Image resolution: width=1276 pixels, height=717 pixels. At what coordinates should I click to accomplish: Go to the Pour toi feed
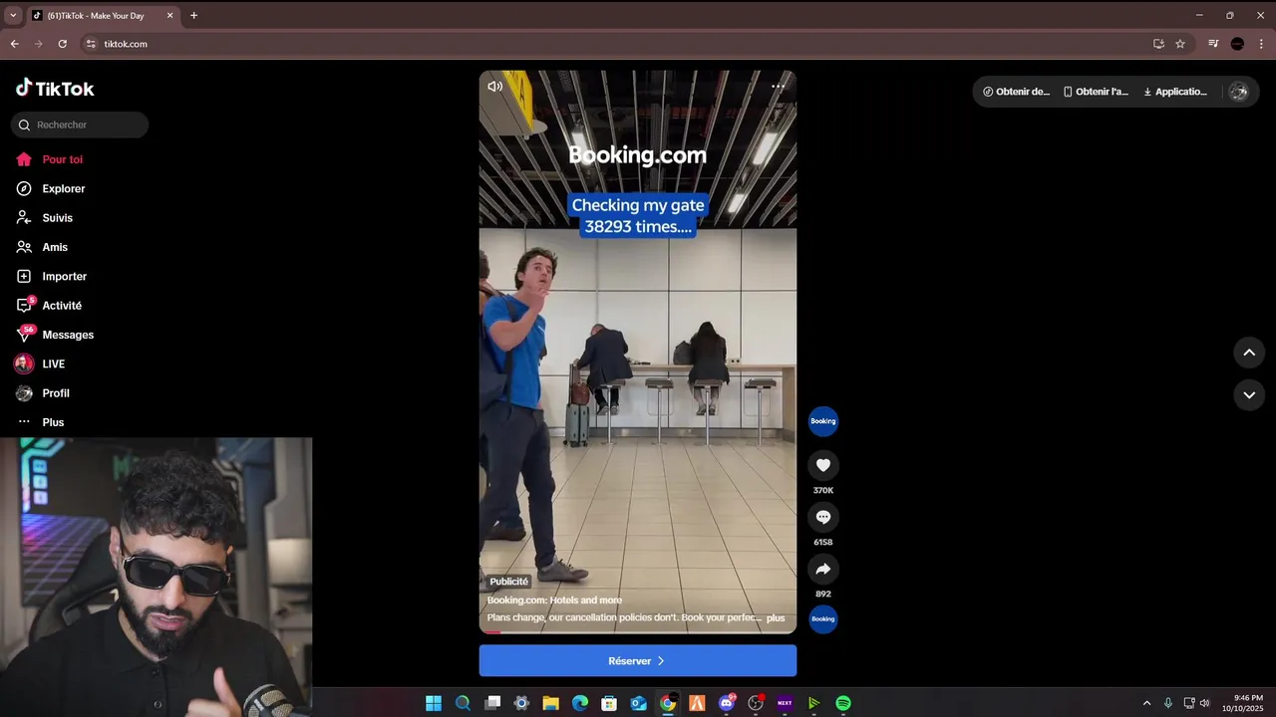(x=50, y=159)
